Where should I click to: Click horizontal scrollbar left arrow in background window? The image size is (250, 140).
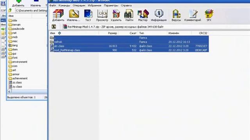tap(9, 91)
